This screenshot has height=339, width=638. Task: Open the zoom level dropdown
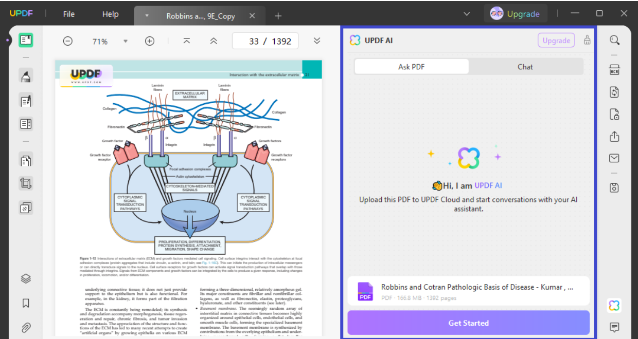tap(125, 41)
